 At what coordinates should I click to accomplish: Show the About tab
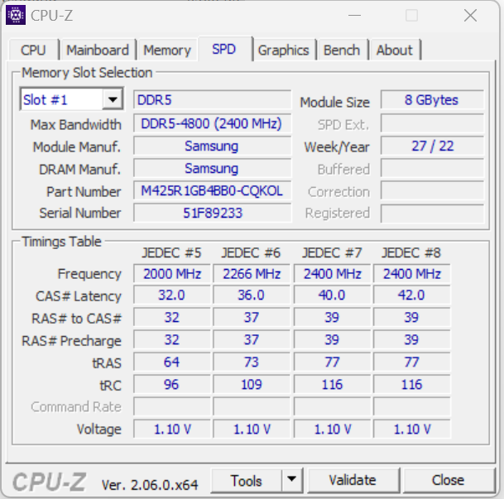point(395,50)
